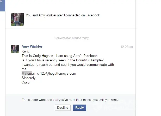The height and width of the screenshot is (116, 161).
Task: Click the 12:08pm message timestamp
Action: 127,47
